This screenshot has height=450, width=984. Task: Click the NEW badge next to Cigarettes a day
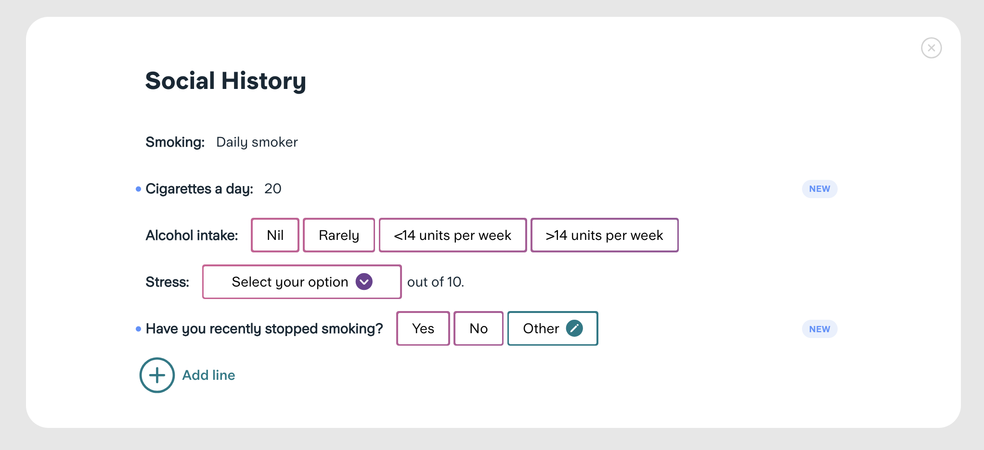click(x=819, y=189)
